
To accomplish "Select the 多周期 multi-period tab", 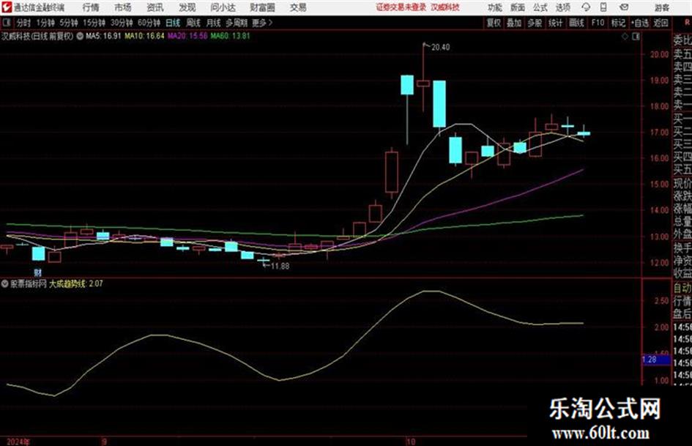I will [237, 23].
